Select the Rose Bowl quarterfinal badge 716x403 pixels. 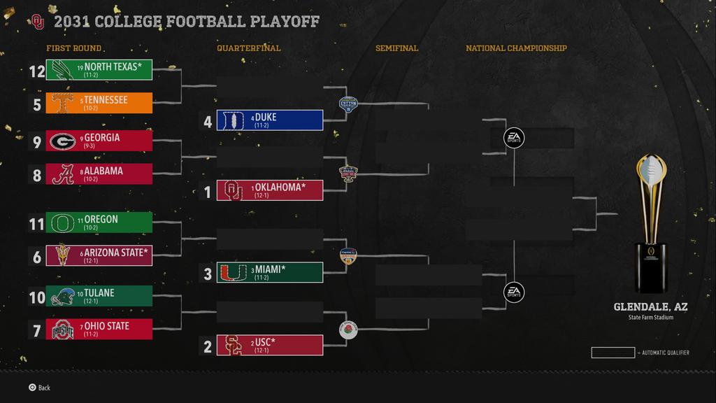348,330
